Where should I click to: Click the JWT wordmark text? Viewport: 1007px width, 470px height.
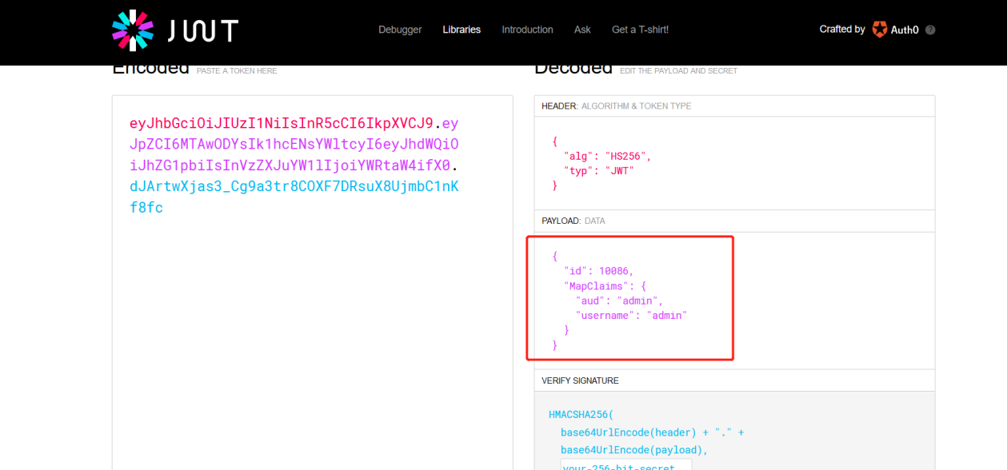pos(202,30)
